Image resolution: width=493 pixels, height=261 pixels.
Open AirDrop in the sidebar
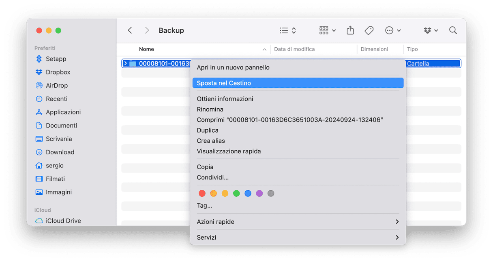(56, 86)
